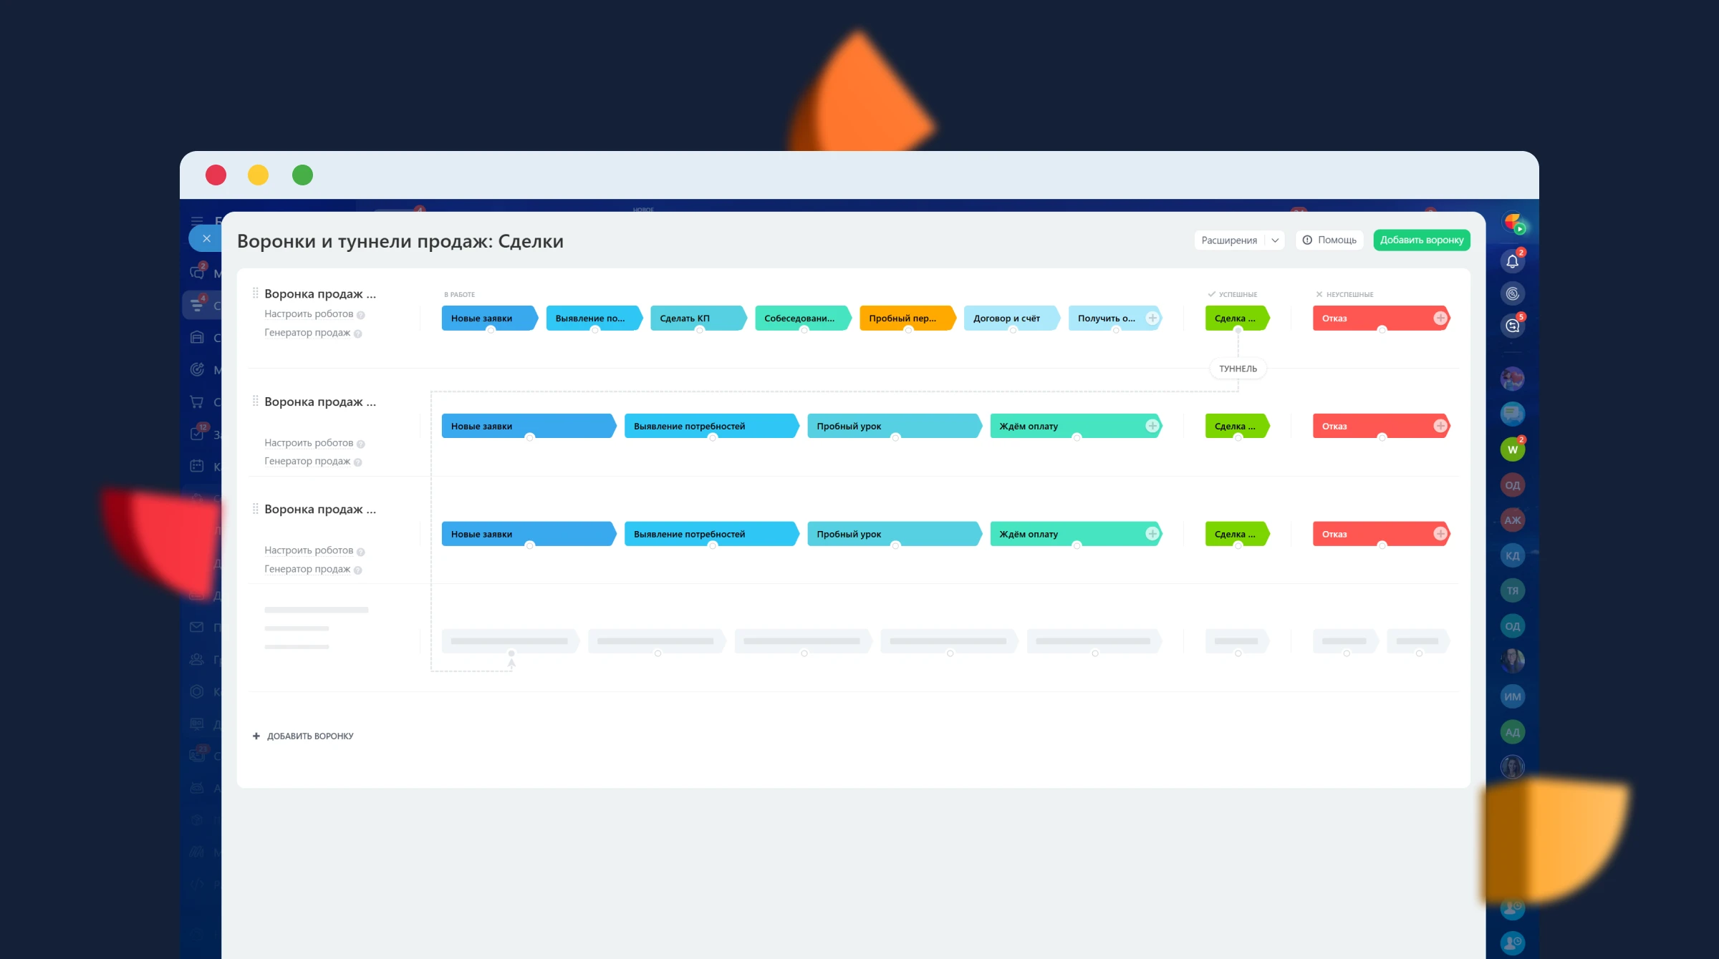
Task: Click the help icon beside first Настроить роботов
Action: (361, 315)
